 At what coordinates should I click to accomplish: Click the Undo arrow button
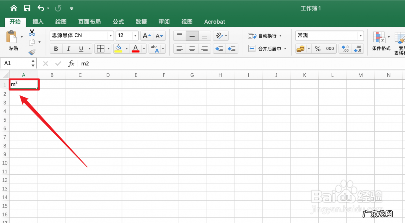point(41,8)
